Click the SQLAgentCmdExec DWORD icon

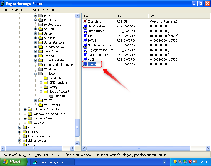(85, 50)
